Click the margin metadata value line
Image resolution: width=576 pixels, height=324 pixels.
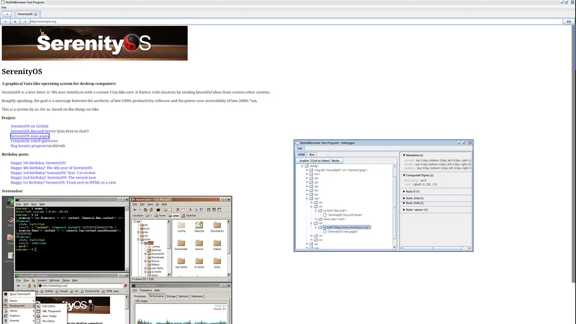[438, 160]
